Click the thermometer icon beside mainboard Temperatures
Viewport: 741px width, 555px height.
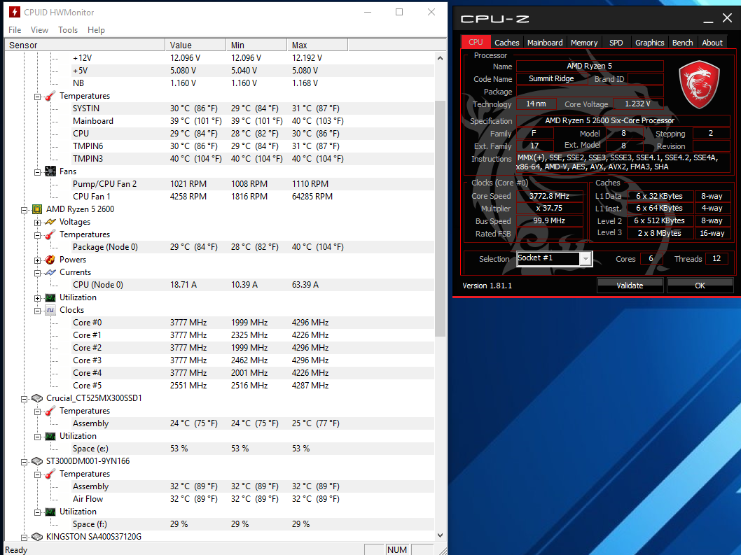[x=50, y=96]
